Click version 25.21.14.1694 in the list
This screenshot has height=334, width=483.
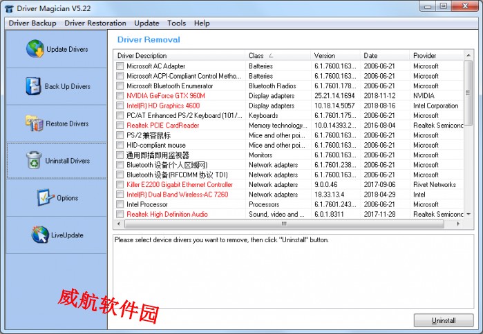click(334, 96)
